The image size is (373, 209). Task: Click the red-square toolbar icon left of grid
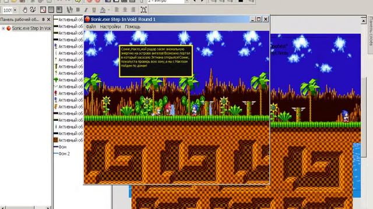click(43, 10)
